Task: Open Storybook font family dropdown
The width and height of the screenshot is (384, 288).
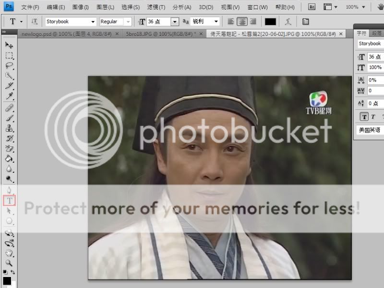Action: (x=93, y=22)
